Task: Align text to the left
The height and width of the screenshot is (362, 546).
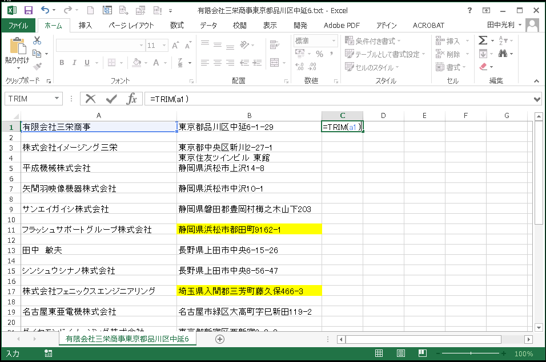Action: tap(204, 63)
